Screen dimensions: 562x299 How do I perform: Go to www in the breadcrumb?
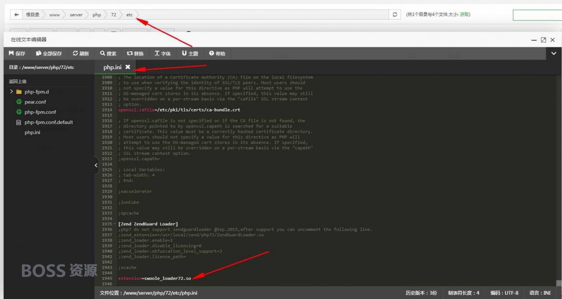54,14
